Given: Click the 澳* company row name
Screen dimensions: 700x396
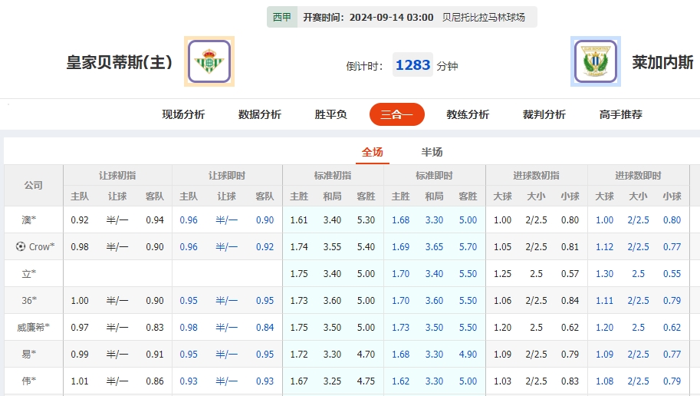Looking at the screenshot, I should 29,220.
